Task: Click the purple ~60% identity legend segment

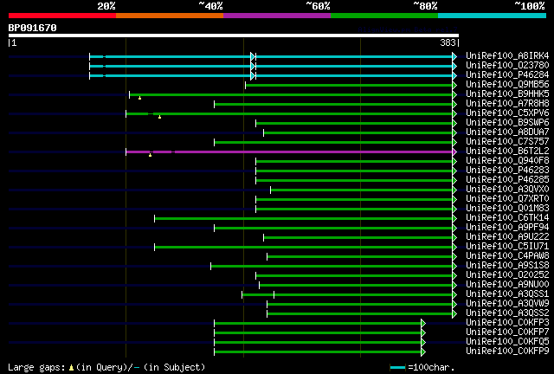Action: (x=277, y=16)
